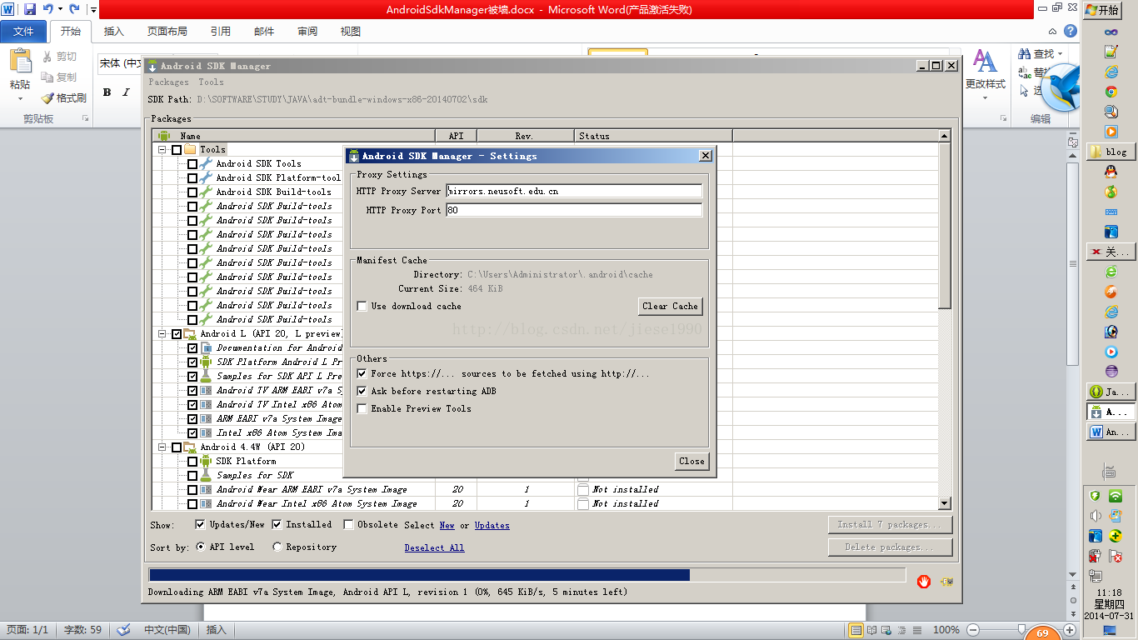Click the SDK download progress bar
This screenshot has width=1138, height=640.
pos(527,575)
